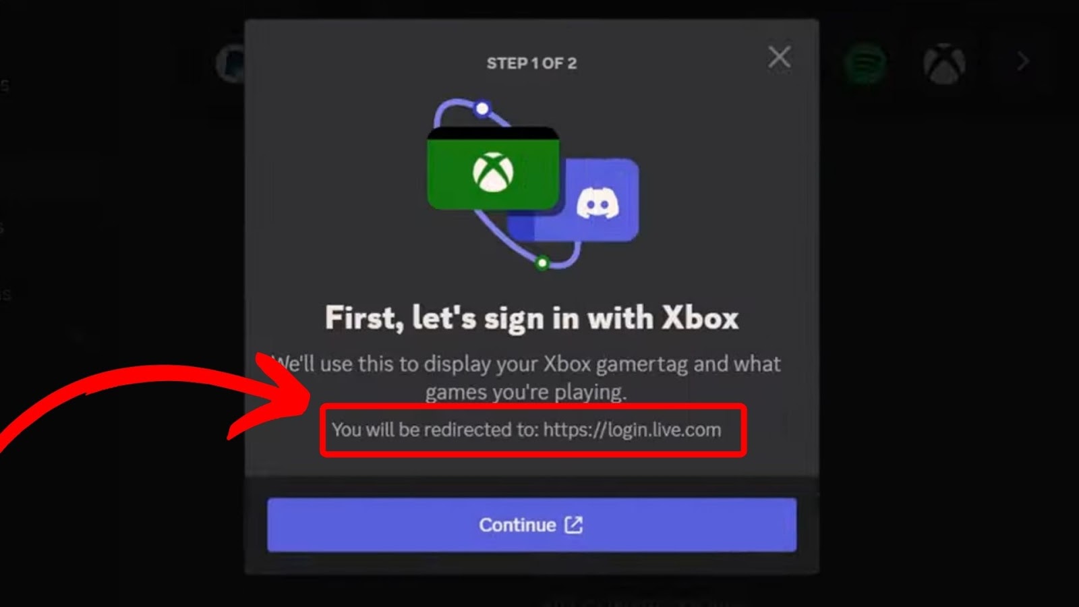Click the "First, let's sign in with Xbox" heading
Viewport: 1079px width, 607px height.
click(x=531, y=318)
